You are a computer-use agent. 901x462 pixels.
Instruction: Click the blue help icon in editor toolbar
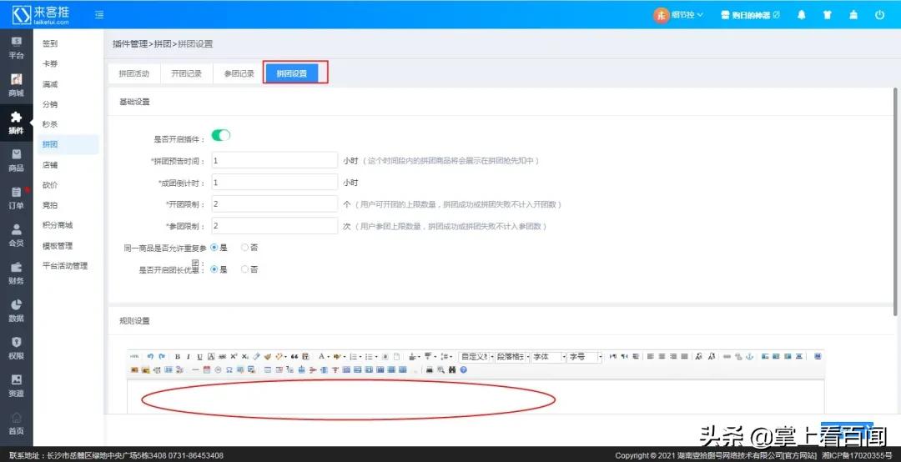pos(463,369)
